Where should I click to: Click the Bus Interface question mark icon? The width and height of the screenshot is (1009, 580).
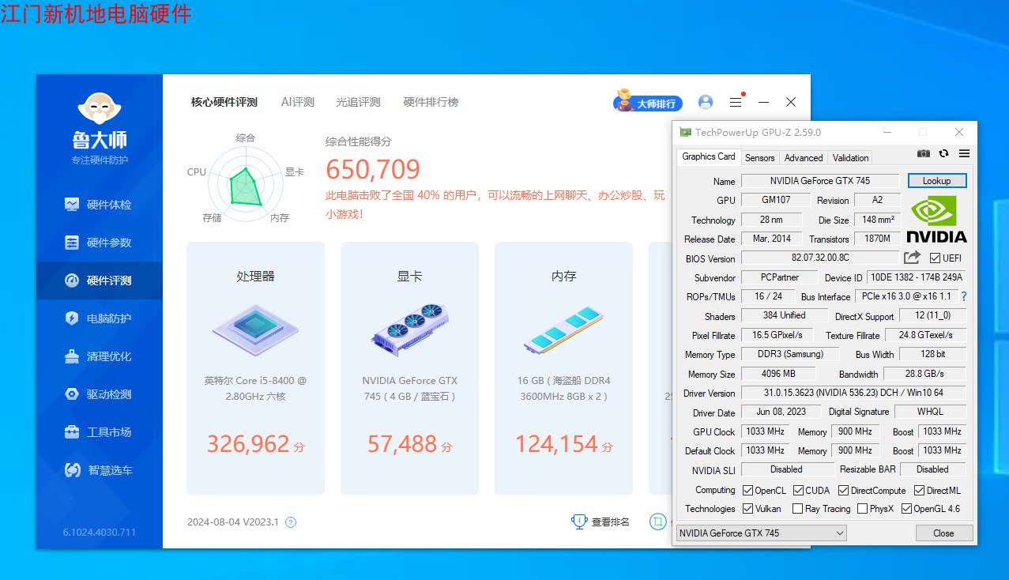964,296
